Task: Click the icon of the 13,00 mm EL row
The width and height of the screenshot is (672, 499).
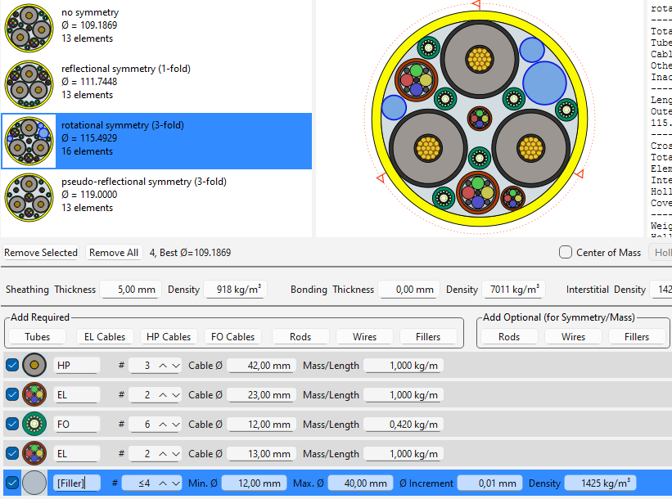Action: pyautogui.click(x=34, y=453)
